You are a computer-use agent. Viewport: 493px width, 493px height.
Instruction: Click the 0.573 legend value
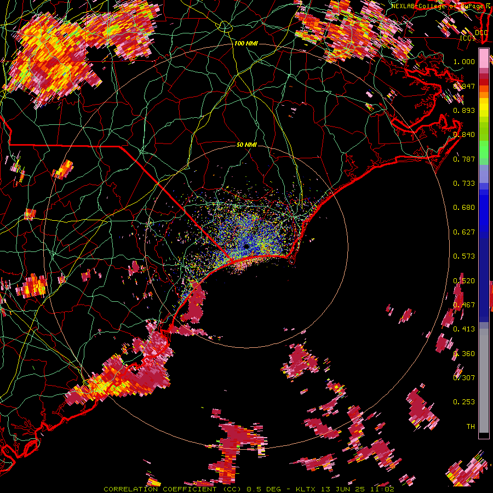[464, 256]
